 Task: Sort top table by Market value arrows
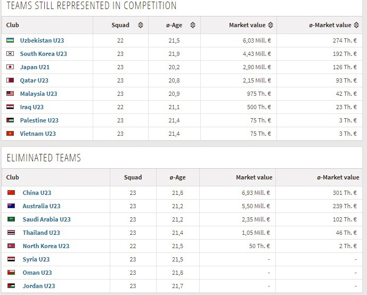pos(271,25)
